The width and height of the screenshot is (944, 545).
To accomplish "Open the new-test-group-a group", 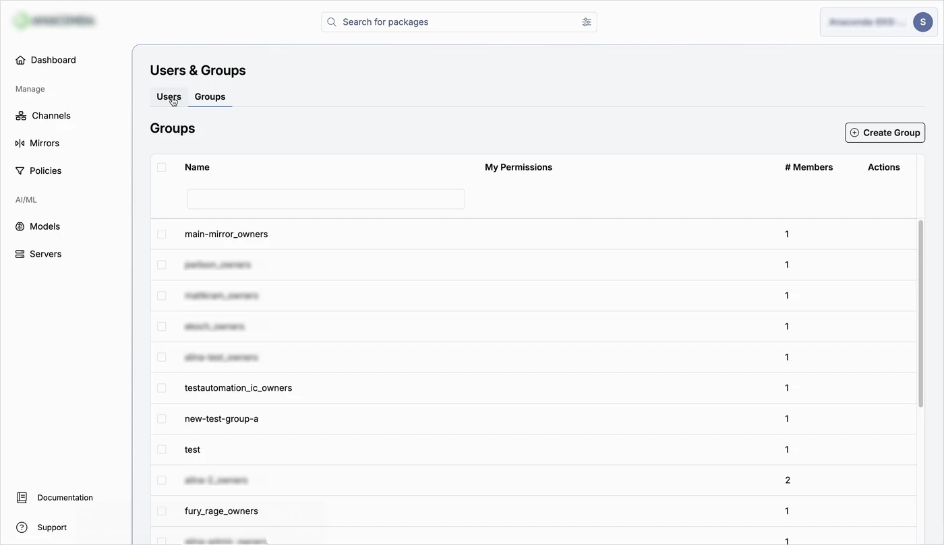I will click(222, 419).
